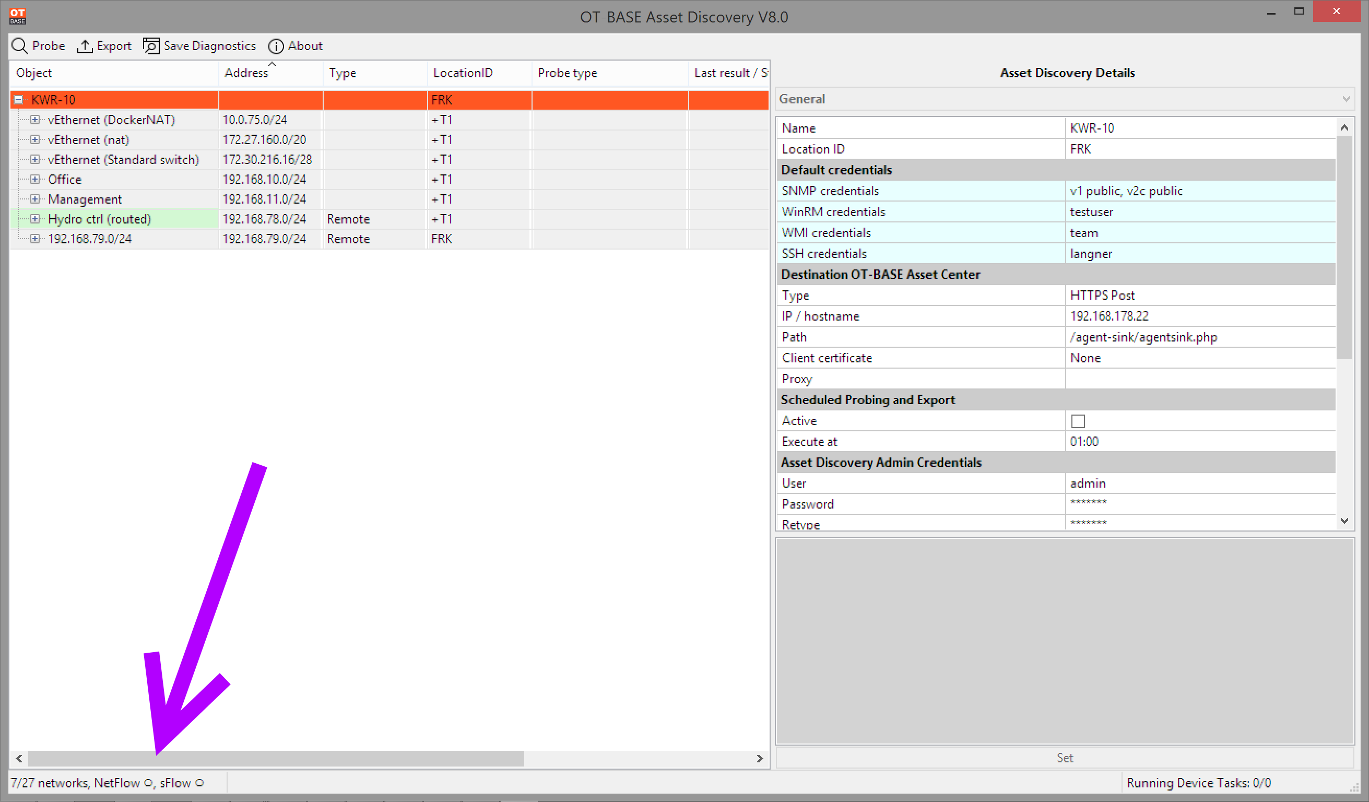The height and width of the screenshot is (802, 1369).
Task: Click the Probe magnifier icon
Action: pyautogui.click(x=19, y=45)
